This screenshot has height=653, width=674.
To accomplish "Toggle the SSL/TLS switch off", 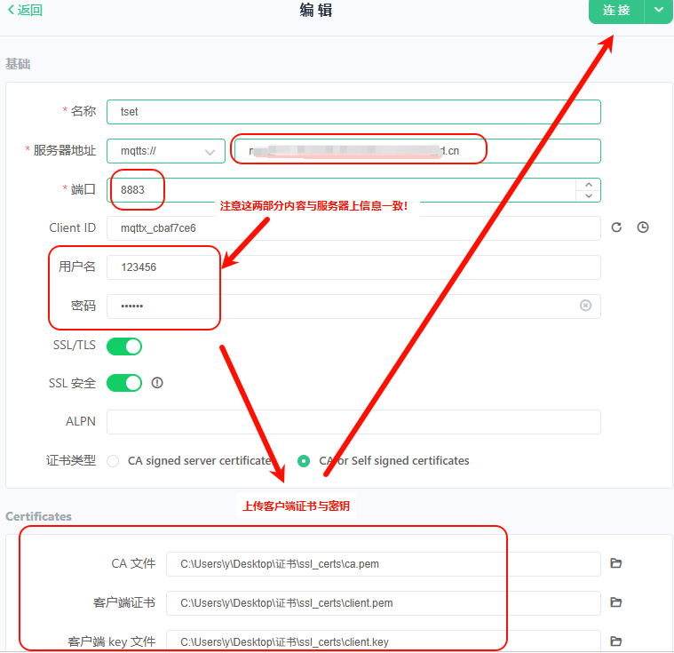I will coord(124,346).
